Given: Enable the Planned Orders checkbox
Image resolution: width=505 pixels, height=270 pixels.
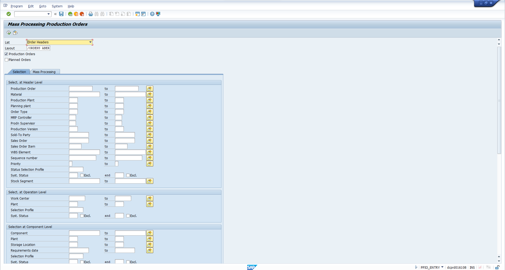Looking at the screenshot, I should [6, 60].
